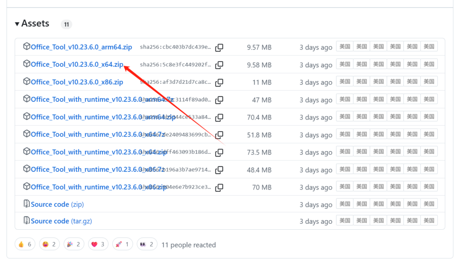Select hash text ending "af3d7d21d7ca8c…"
Screen dimensions: 456x264
coord(175,82)
